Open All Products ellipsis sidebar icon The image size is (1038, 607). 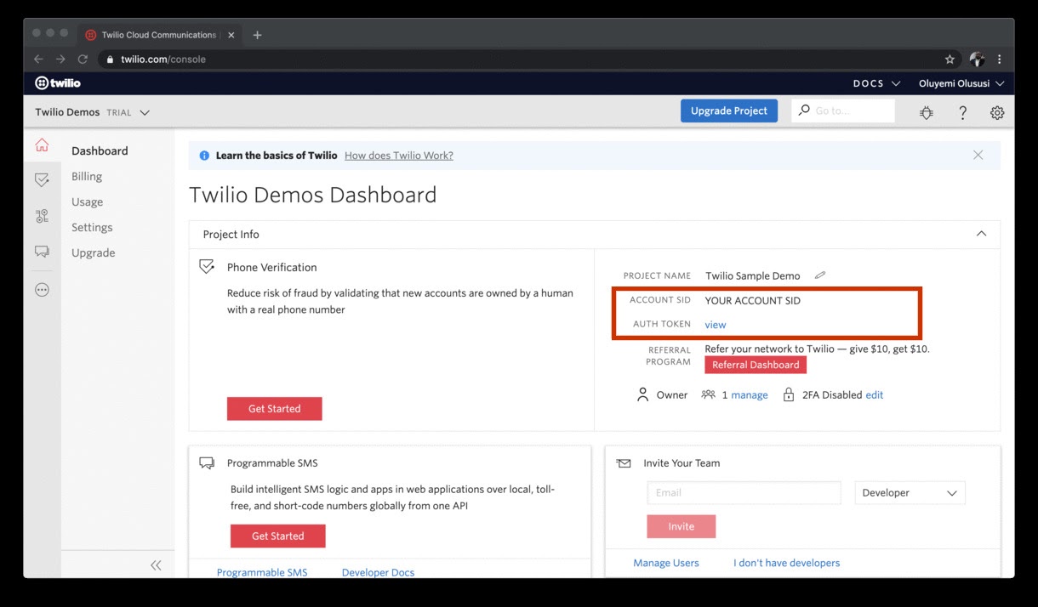[x=42, y=290]
